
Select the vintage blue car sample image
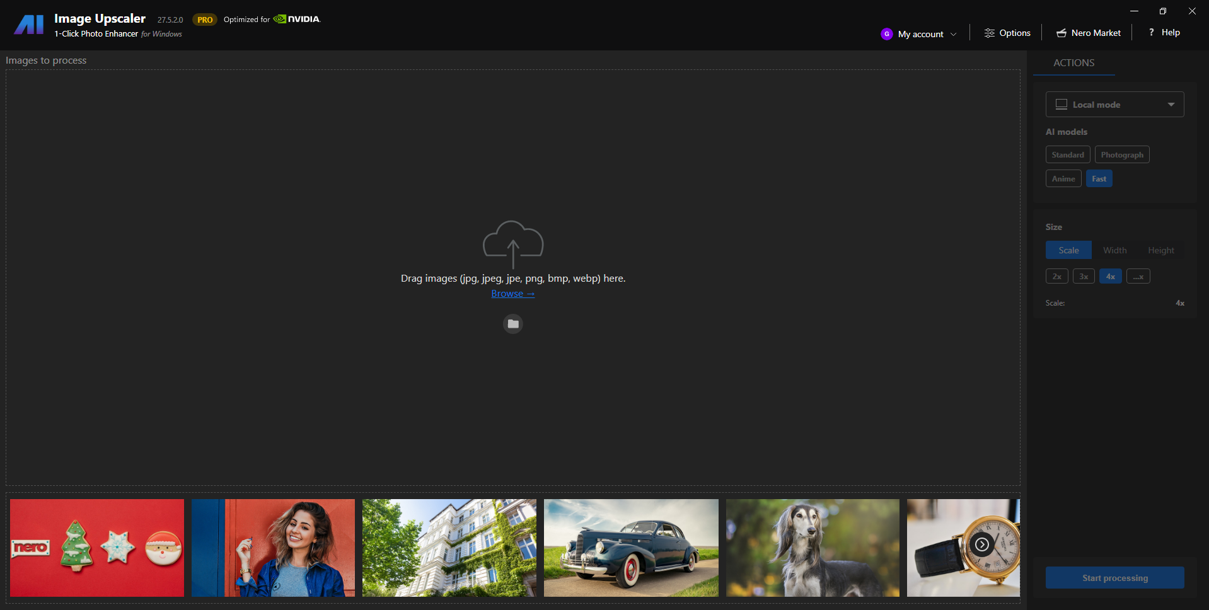630,548
